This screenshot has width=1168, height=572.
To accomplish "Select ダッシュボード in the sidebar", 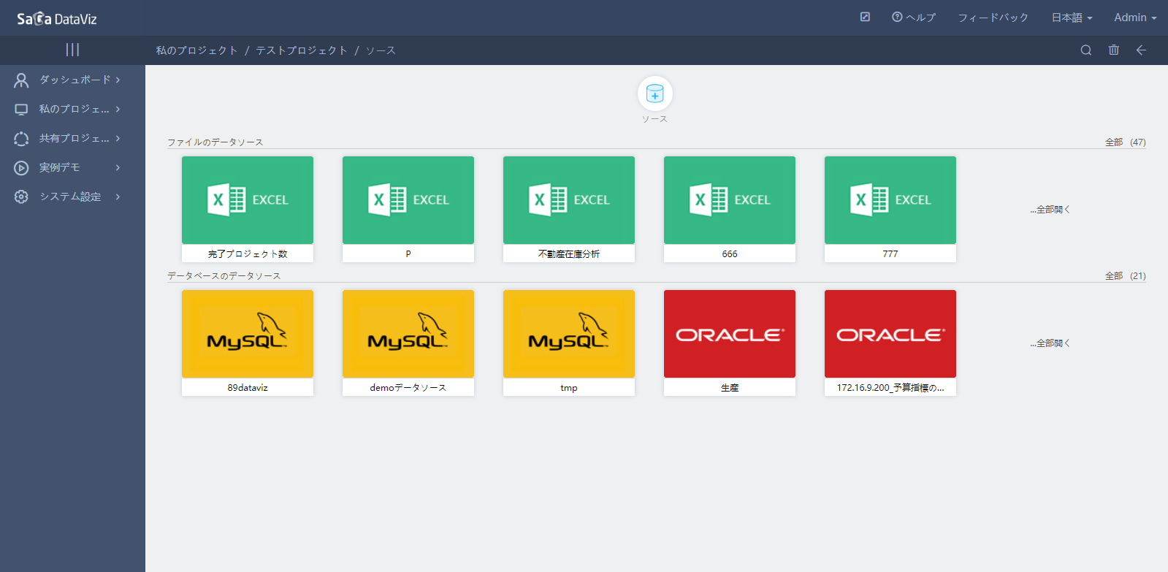I will [x=75, y=80].
